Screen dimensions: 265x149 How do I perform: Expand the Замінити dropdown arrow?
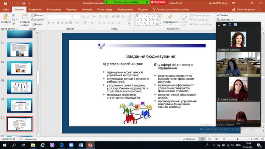pyautogui.click(x=233, y=20)
